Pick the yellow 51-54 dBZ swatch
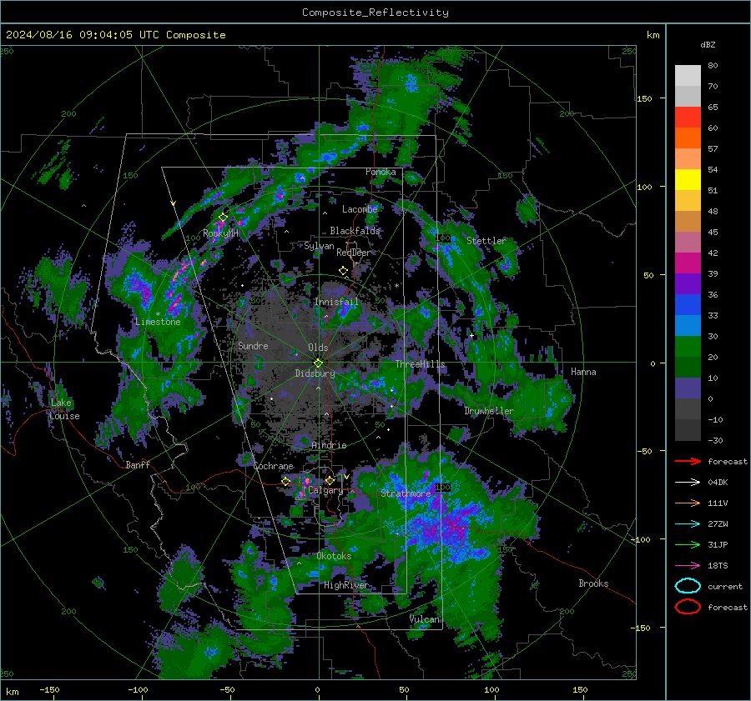This screenshot has width=751, height=701. 688,180
